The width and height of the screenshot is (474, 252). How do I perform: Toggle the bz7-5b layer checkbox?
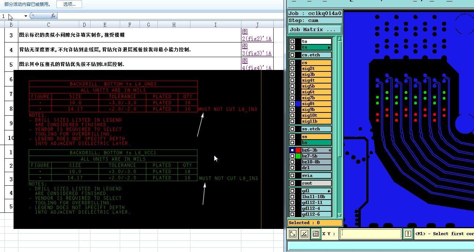[x=292, y=156]
